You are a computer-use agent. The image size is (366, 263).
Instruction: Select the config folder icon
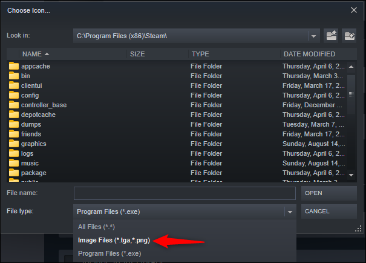tap(14, 95)
